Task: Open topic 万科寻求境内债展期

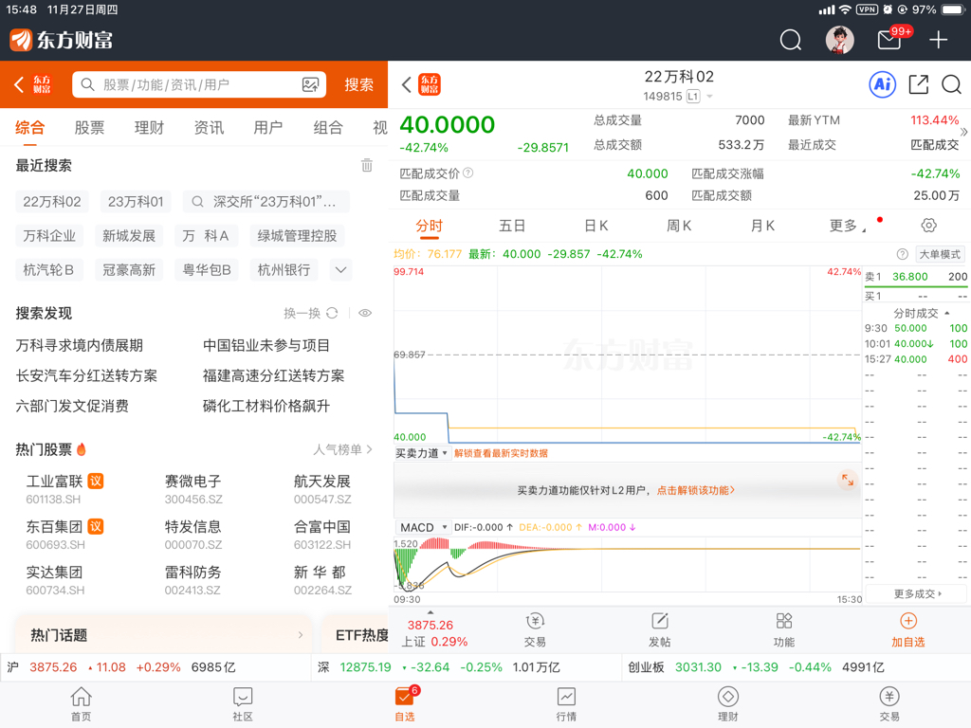Action: pyautogui.click(x=80, y=345)
